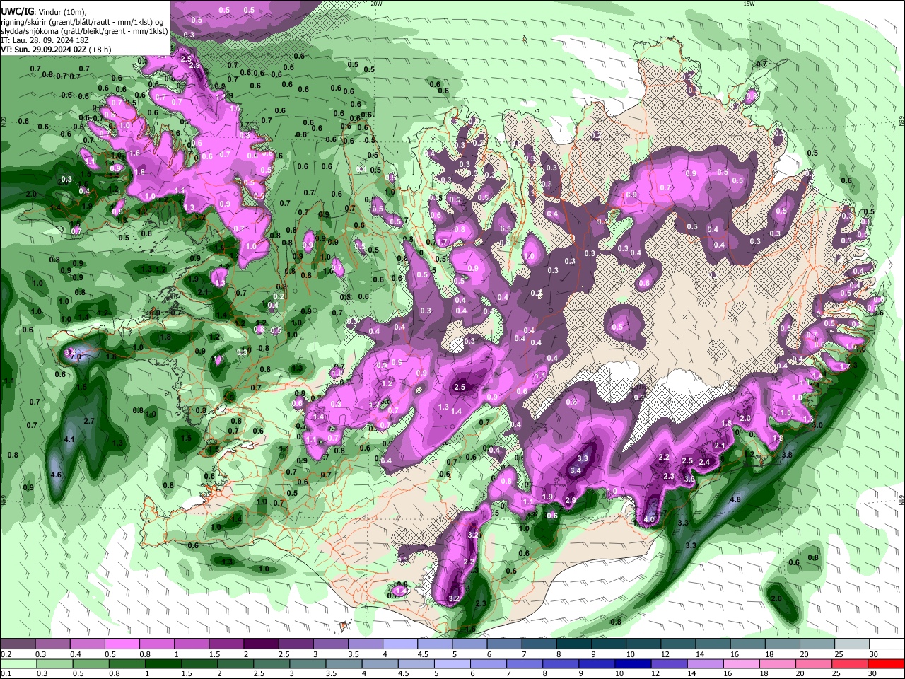Click the snow legend swatch starting at 0.5
The height and width of the screenshot is (679, 905).
pos(122,644)
